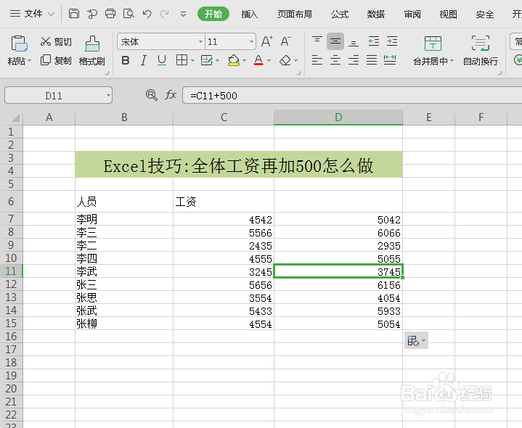The image size is (522, 428).
Task: Click the formula bar showing =C11+500
Action: click(x=352, y=96)
